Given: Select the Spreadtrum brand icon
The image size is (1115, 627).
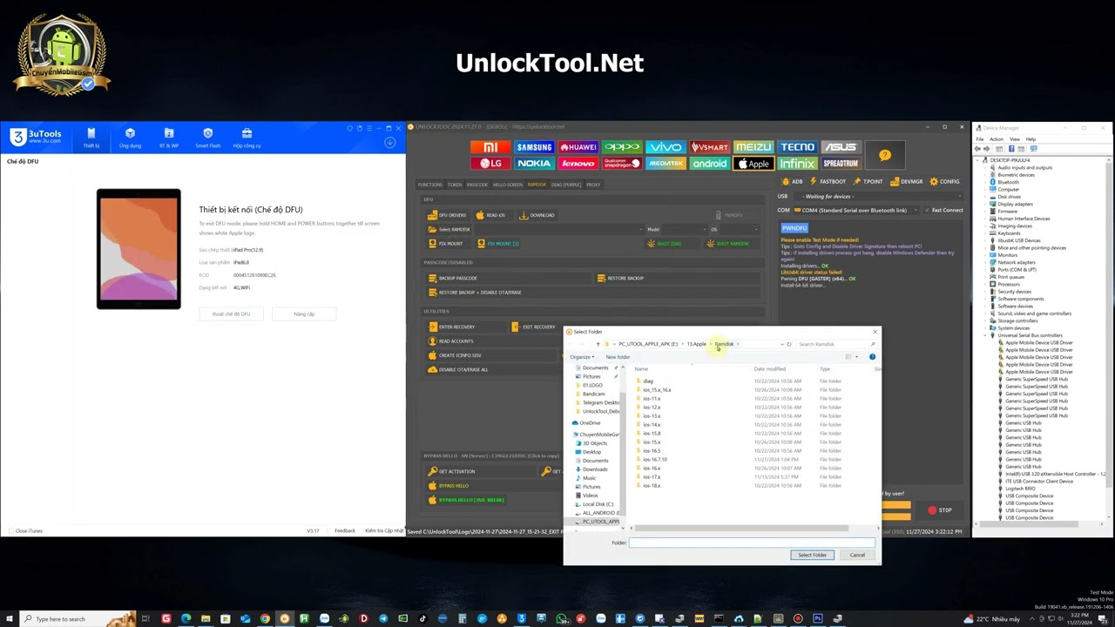Looking at the screenshot, I should (x=841, y=164).
